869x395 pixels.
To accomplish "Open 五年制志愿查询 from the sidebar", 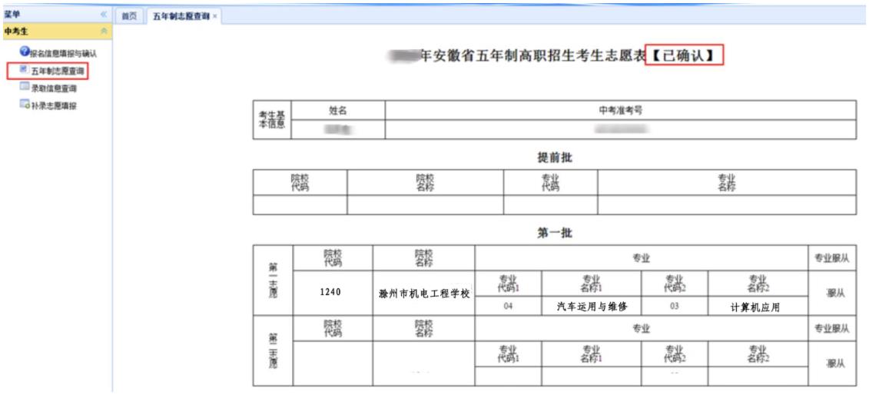I will tap(58, 71).
